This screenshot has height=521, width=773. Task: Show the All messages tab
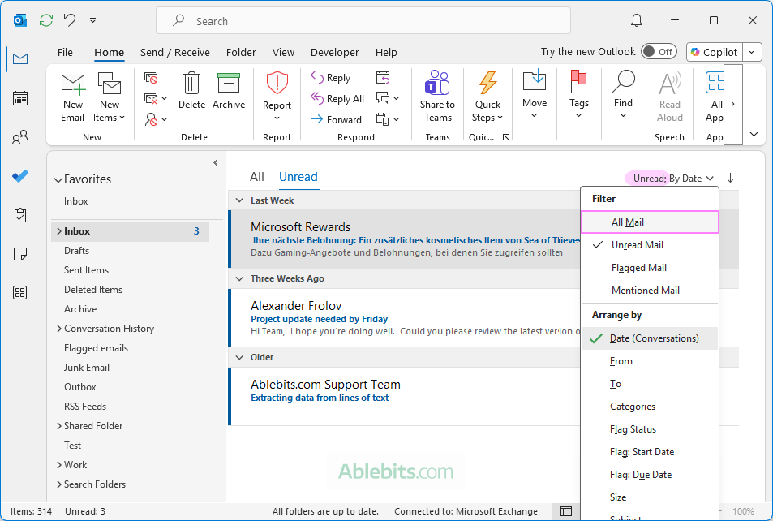point(257,177)
